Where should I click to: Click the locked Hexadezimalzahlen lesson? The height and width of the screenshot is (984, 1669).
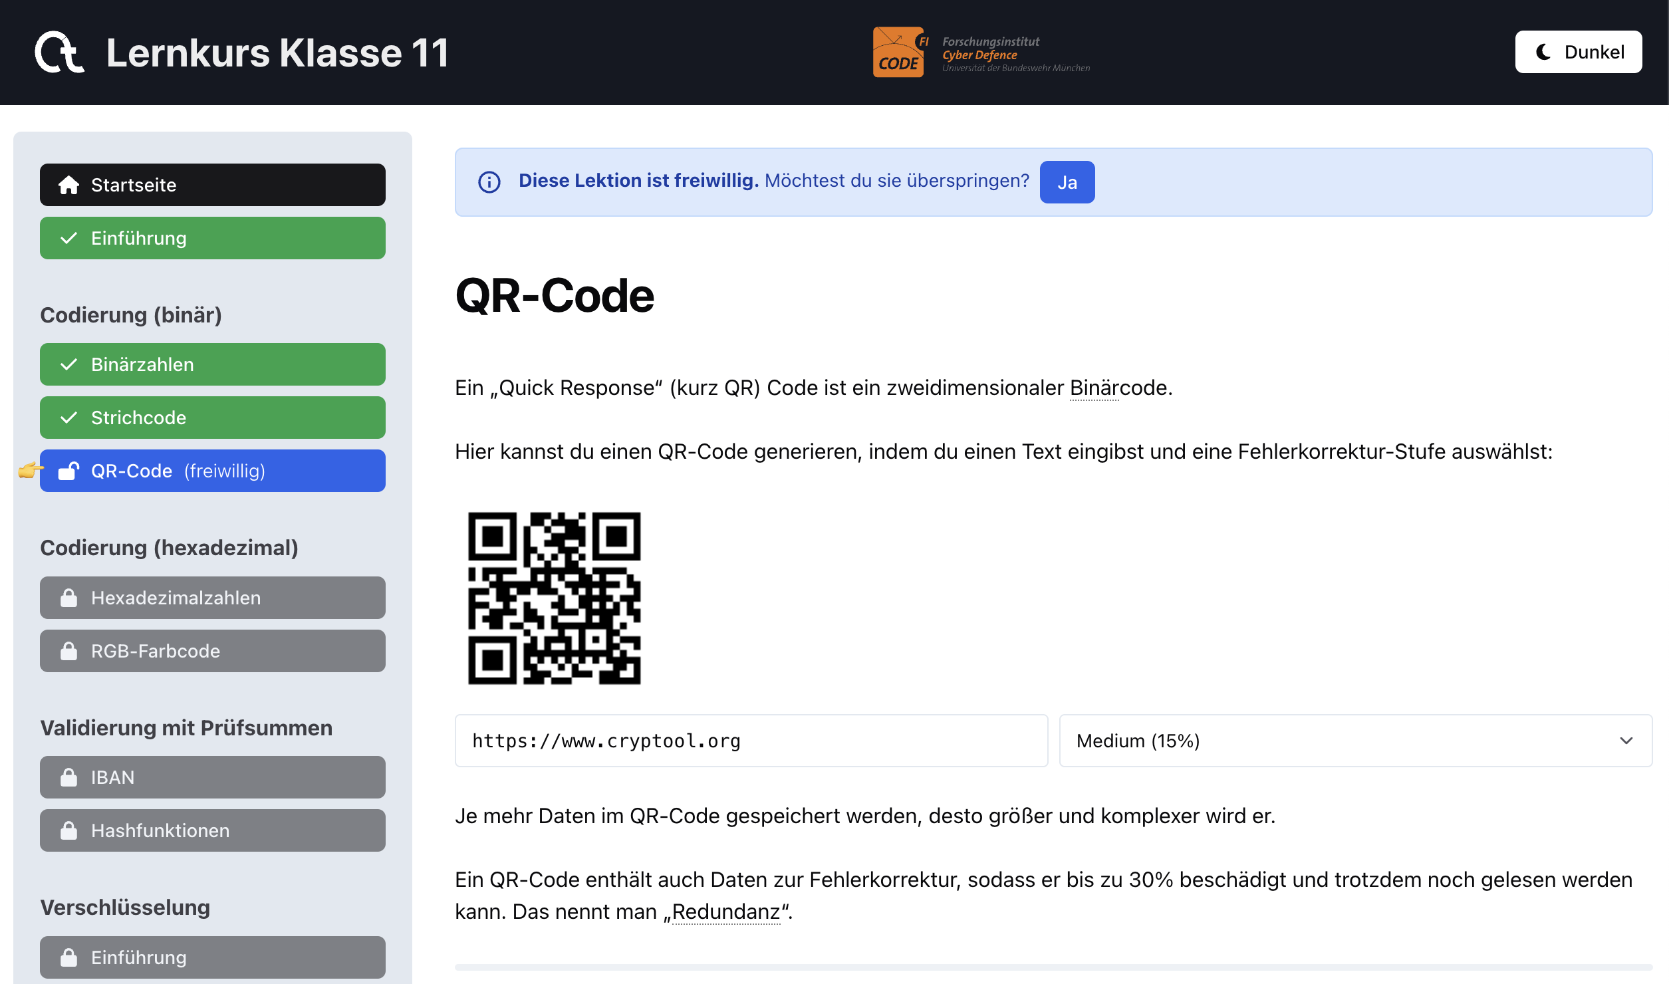[213, 598]
